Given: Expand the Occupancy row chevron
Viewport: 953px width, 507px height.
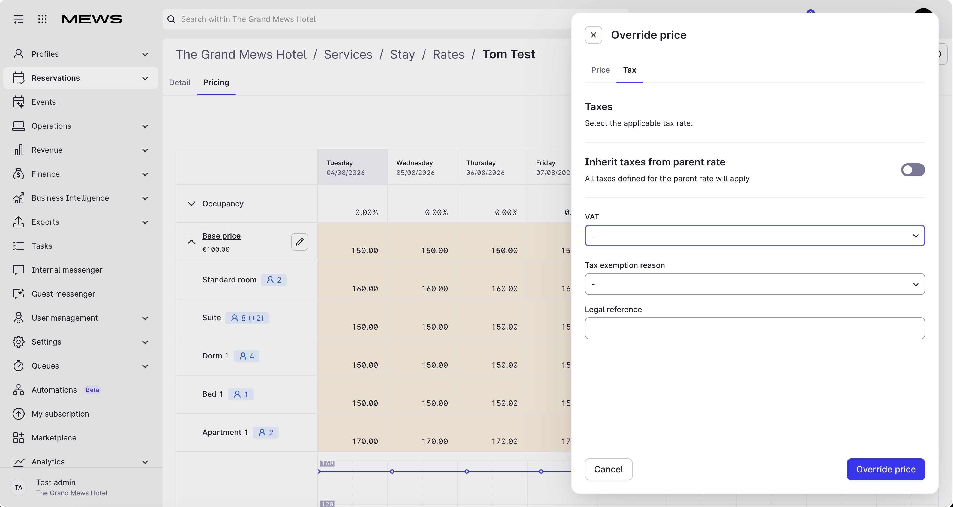Looking at the screenshot, I should coord(191,204).
